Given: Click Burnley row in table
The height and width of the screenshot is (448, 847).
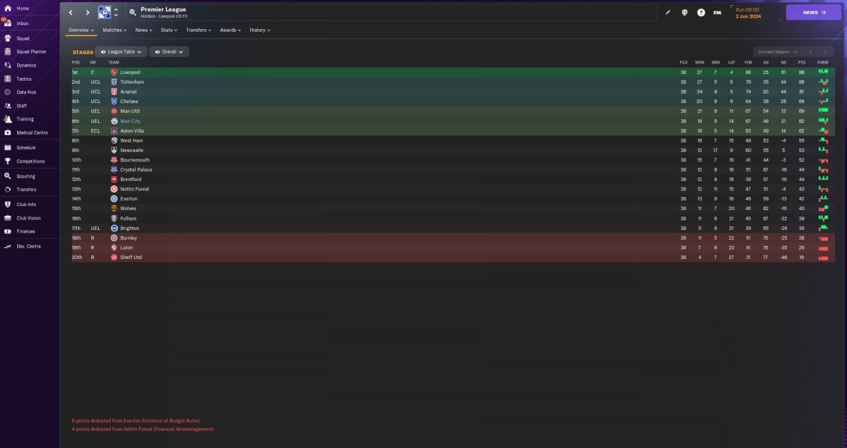Looking at the screenshot, I should (453, 238).
